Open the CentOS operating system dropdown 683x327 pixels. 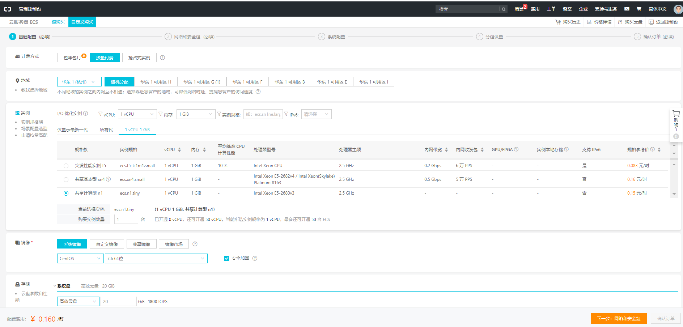coord(80,259)
